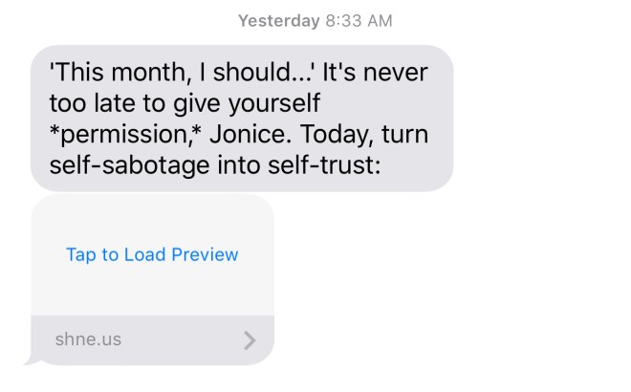Screen dimensions: 631x392
Task: Click the '8:33 AM' time text
Action: (x=359, y=20)
